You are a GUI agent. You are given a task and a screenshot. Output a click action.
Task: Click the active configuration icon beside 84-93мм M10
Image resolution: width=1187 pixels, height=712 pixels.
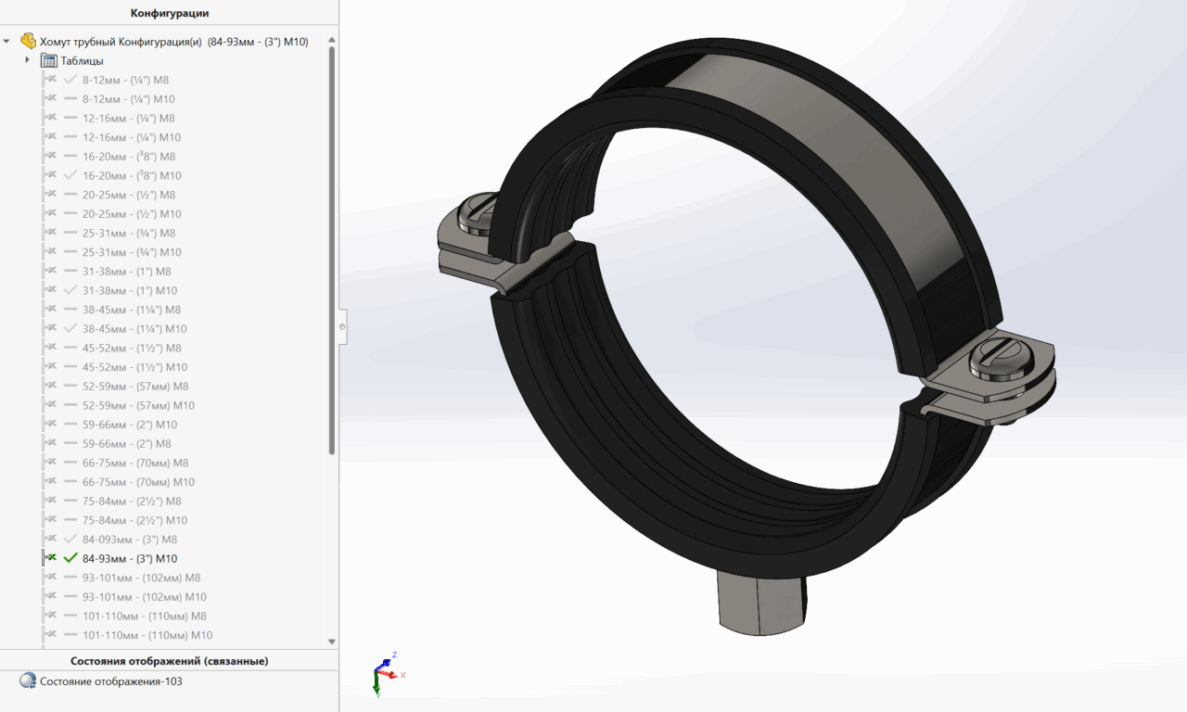[50, 558]
